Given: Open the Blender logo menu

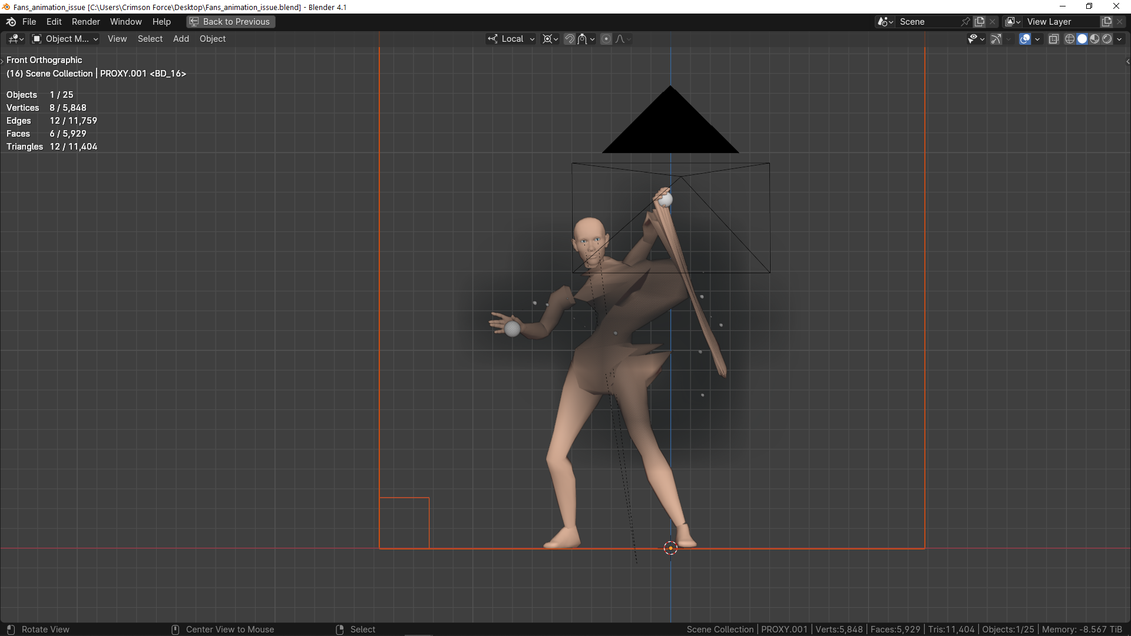Looking at the screenshot, I should pyautogui.click(x=11, y=22).
